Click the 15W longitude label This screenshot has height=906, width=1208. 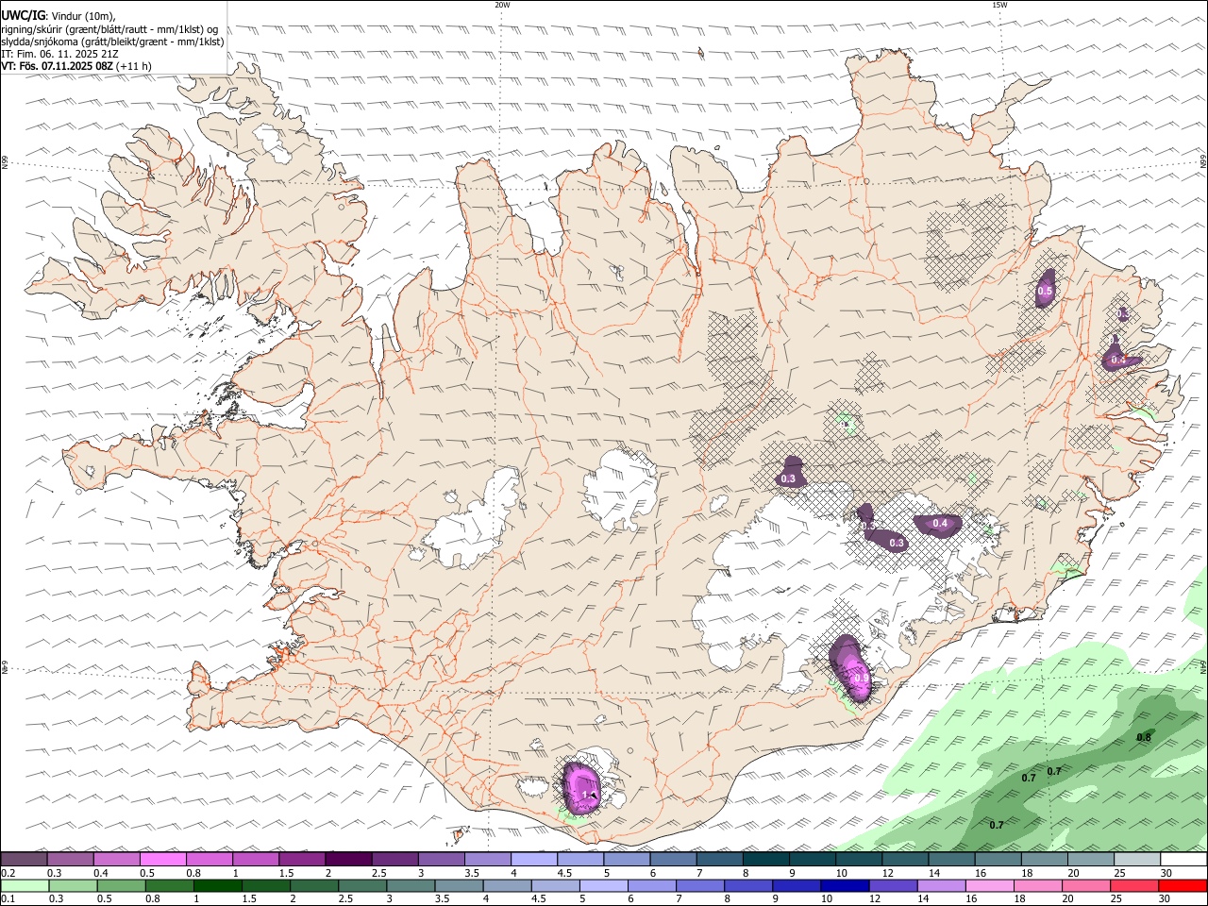pyautogui.click(x=999, y=5)
